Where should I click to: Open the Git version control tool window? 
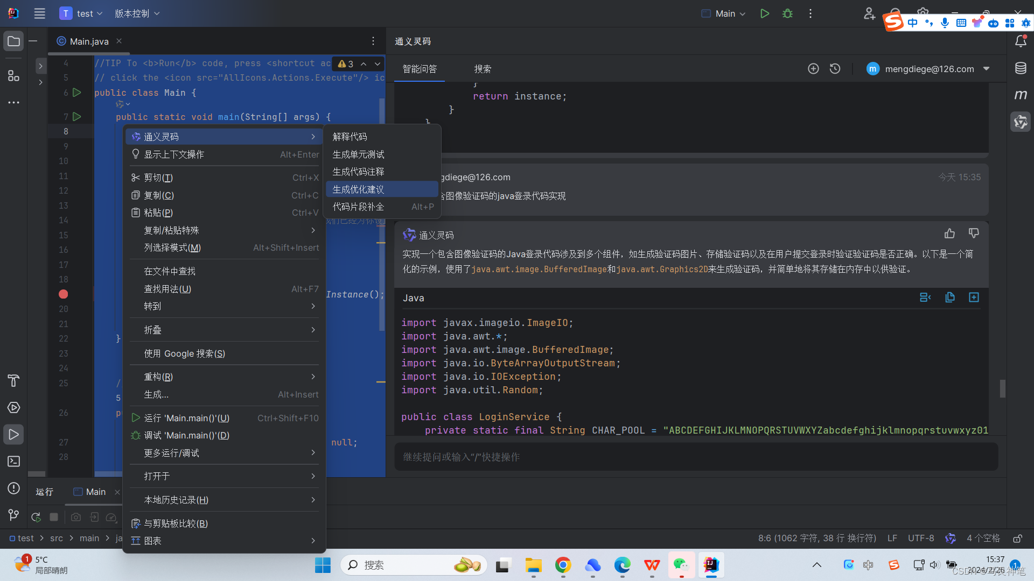(x=13, y=515)
